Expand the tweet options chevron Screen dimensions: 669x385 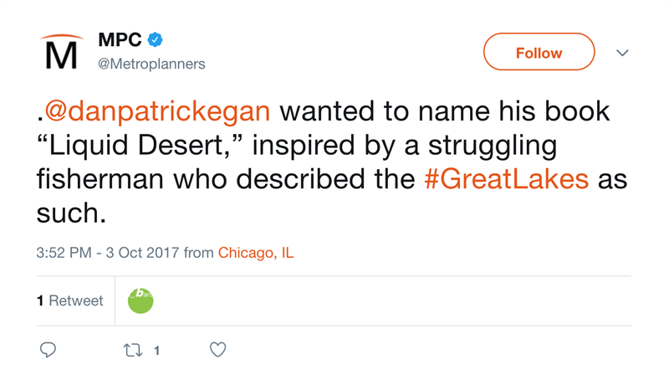tap(622, 53)
